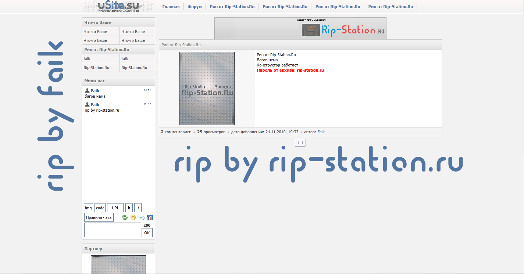Image resolution: width=524 pixels, height=274 pixels.
Task: Send the chat message with OK
Action: point(147,233)
